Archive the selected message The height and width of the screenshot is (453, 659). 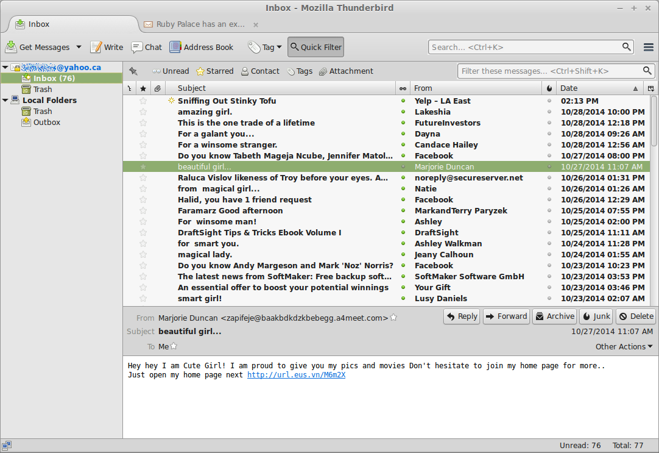point(555,316)
